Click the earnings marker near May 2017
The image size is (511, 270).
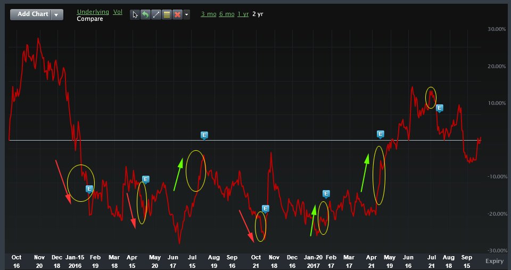click(x=380, y=134)
